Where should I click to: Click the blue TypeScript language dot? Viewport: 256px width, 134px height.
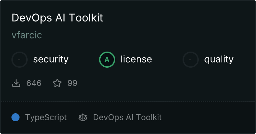(15, 117)
